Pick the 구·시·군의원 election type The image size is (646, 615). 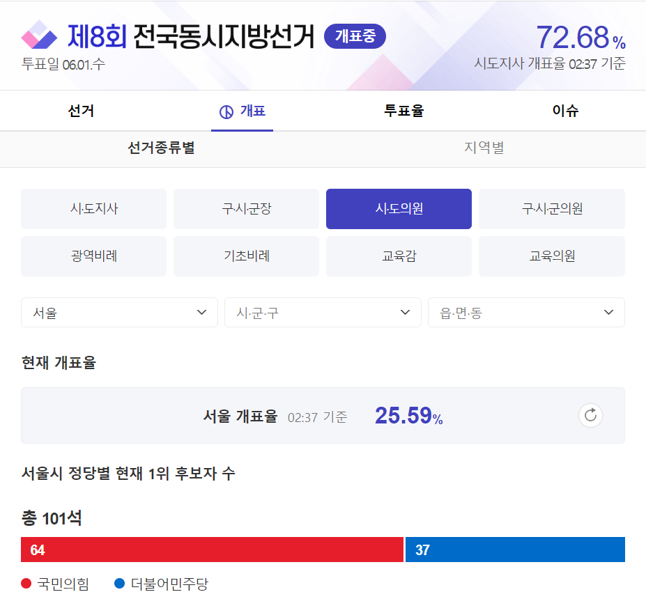552,209
